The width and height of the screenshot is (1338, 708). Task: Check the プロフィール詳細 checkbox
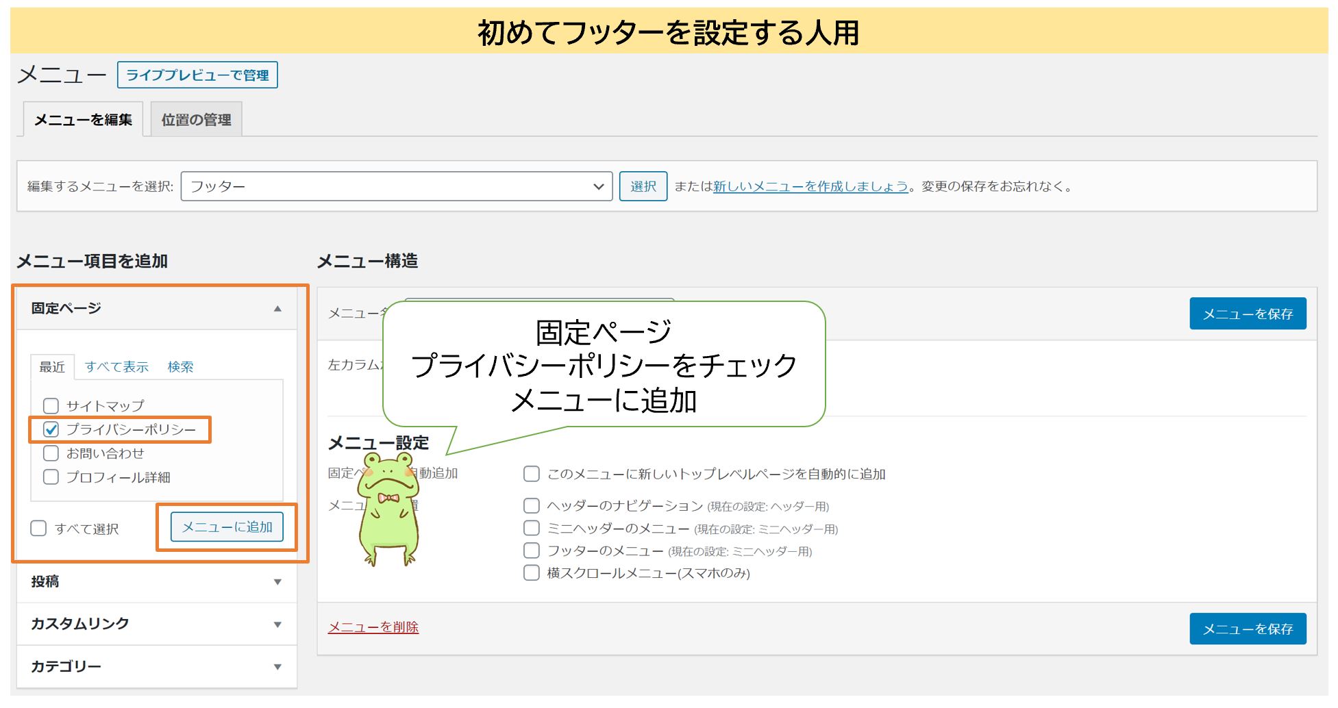tap(50, 478)
